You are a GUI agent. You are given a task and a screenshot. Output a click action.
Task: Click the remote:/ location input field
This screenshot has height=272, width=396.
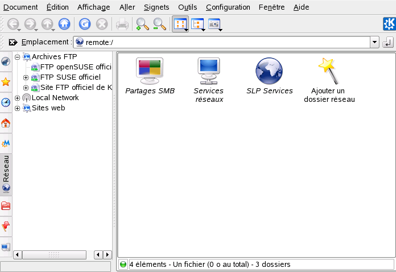coord(222,42)
